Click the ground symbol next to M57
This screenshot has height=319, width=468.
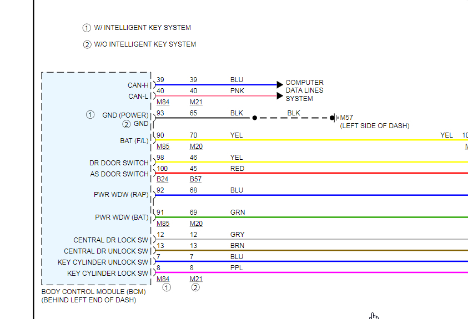click(336, 118)
